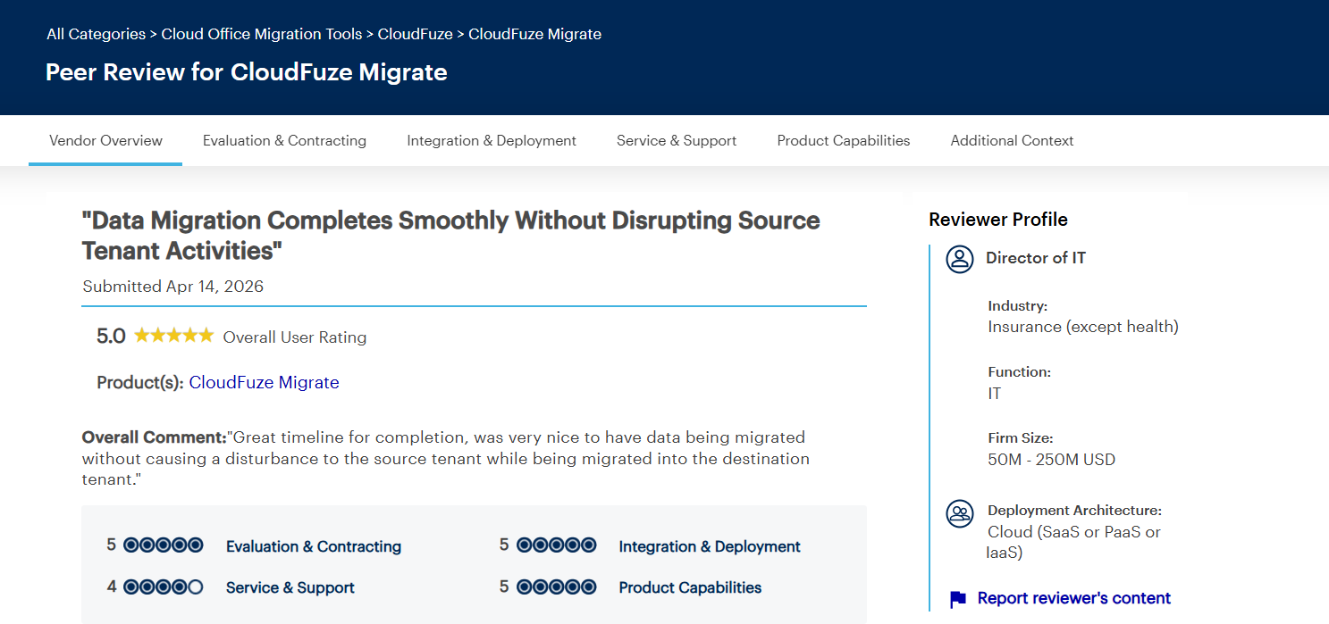Click Product Capabilities rating circles
This screenshot has height=624, width=1329.
pos(556,587)
